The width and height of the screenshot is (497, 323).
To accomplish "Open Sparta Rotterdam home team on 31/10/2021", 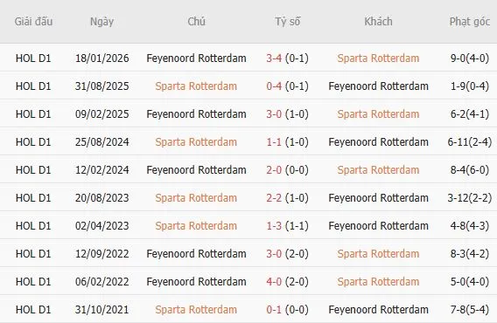I will 196,309.
